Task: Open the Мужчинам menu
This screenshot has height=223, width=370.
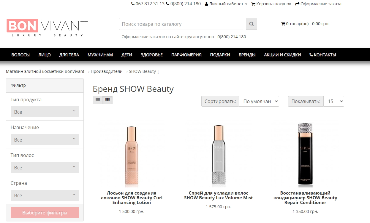Action: point(100,55)
